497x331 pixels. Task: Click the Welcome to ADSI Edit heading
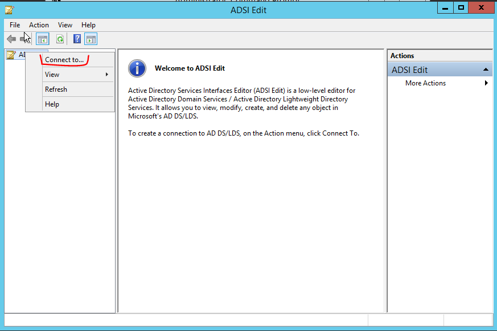point(190,68)
